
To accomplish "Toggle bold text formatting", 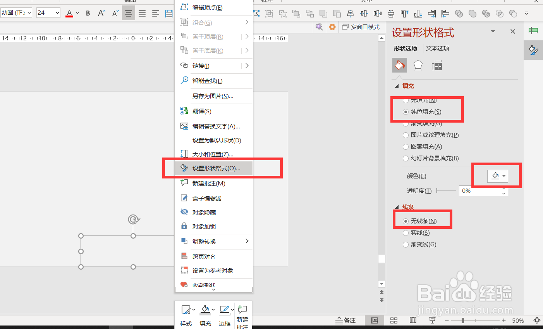I will (x=88, y=13).
